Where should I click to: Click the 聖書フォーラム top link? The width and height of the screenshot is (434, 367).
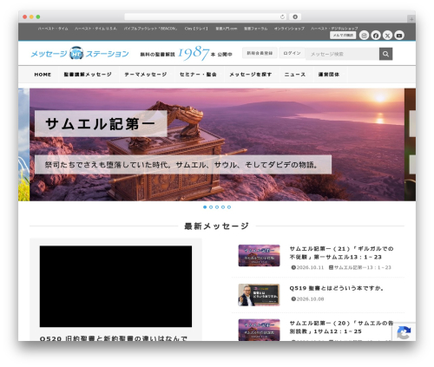tap(255, 29)
